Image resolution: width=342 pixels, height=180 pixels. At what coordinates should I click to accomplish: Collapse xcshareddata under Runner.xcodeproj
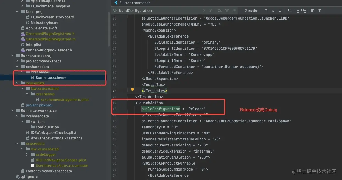pos(17,67)
